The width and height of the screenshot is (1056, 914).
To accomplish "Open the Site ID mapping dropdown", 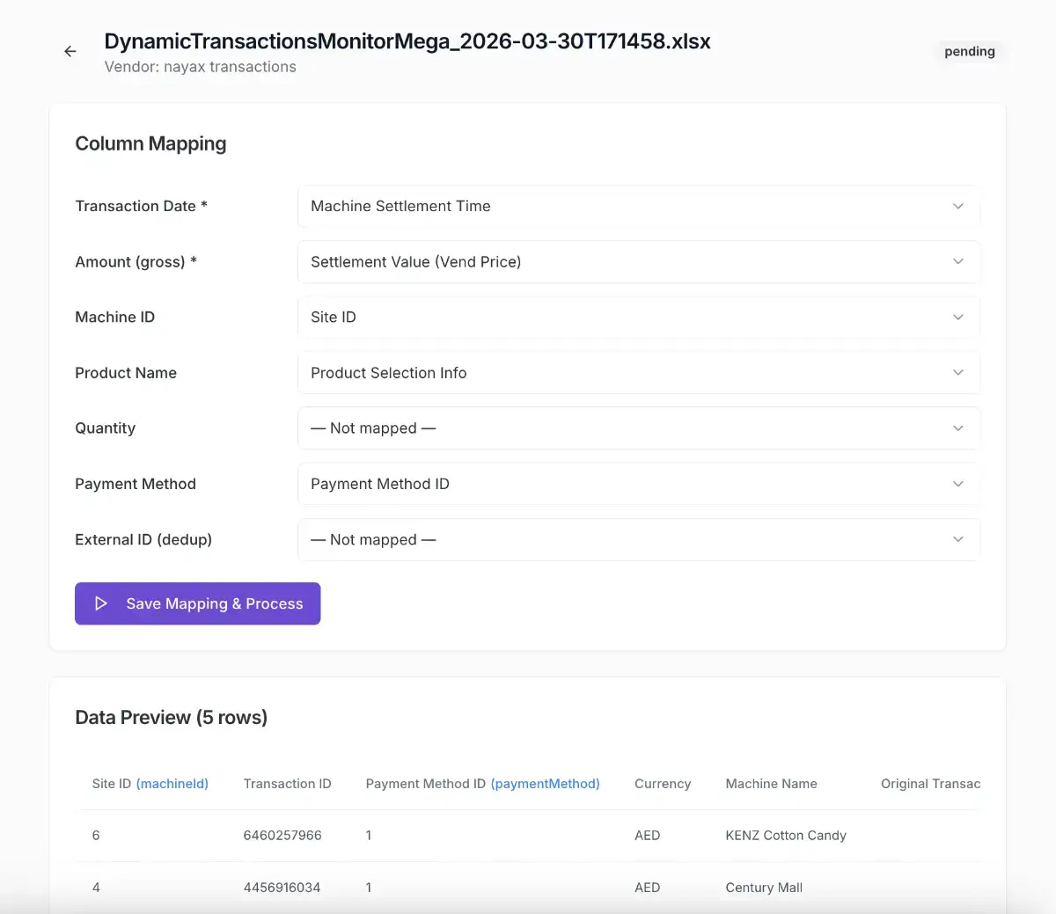I will click(639, 317).
